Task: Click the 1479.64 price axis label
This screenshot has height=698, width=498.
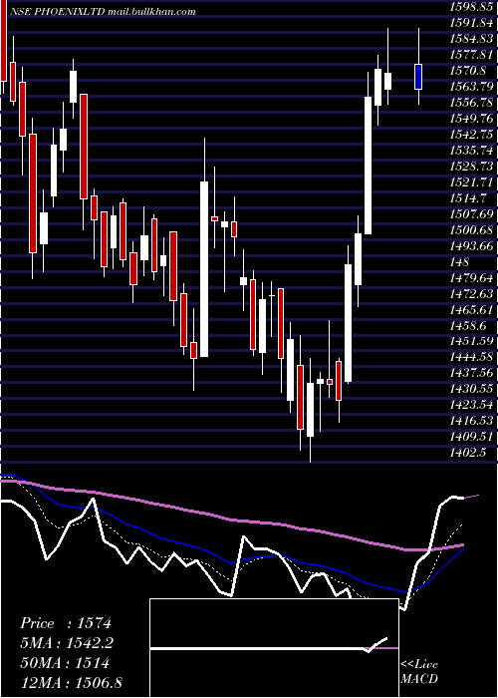Action: pyautogui.click(x=472, y=278)
